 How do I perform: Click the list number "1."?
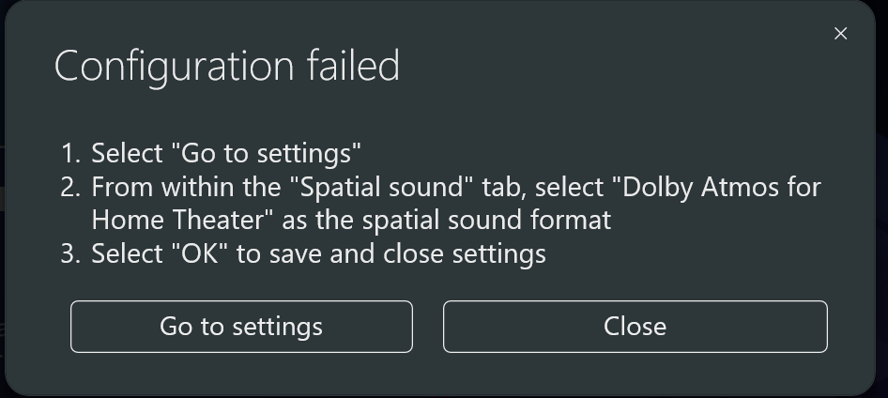point(71,153)
